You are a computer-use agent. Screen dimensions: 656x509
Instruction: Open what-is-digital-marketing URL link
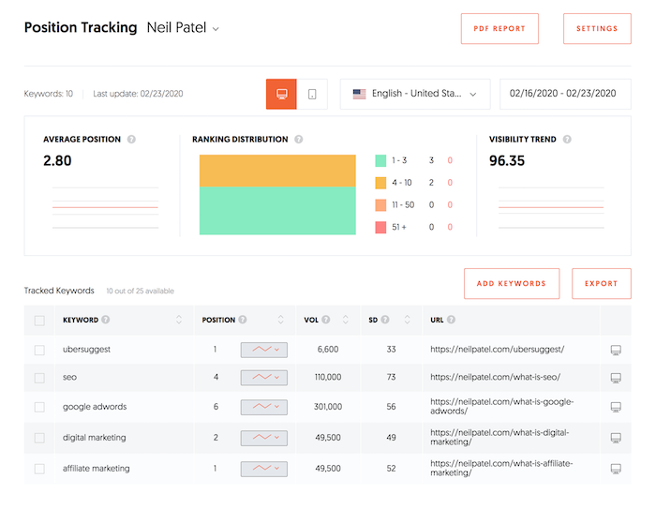point(499,438)
